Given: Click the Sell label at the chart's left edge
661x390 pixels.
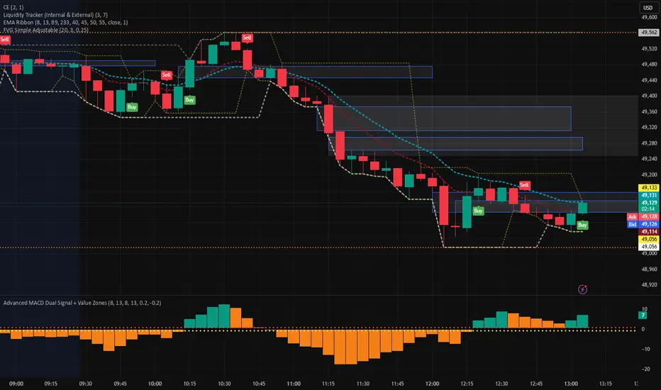Looking at the screenshot, I should click(x=5, y=39).
